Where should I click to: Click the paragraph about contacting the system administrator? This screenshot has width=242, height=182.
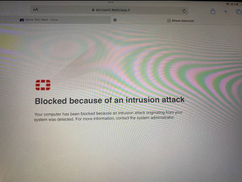pyautogui.click(x=108, y=116)
